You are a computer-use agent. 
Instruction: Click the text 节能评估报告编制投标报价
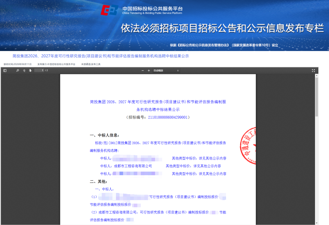click(x=110, y=205)
